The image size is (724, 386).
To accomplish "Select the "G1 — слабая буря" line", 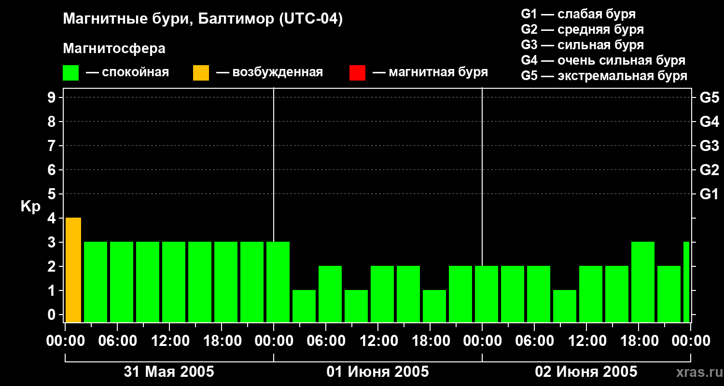I will click(x=578, y=14).
